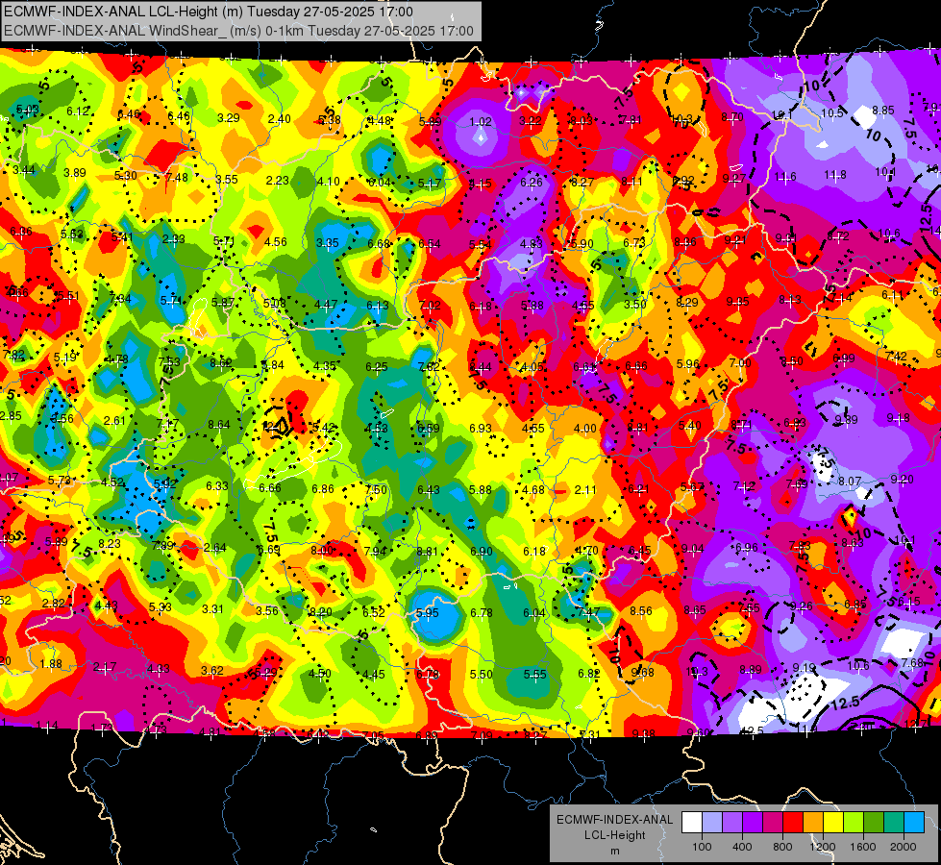Click the legend label 1200
Screen dimensions: 941x865
[822, 847]
